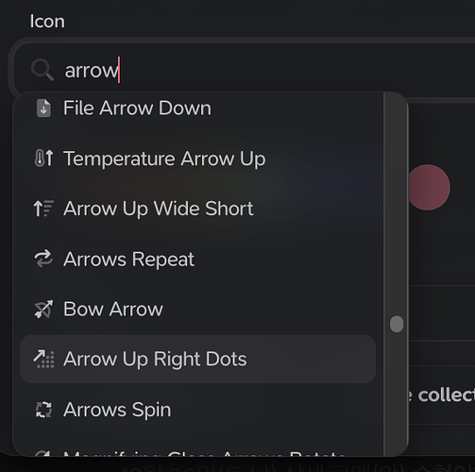Select the File Arrow Down option

coord(197,109)
